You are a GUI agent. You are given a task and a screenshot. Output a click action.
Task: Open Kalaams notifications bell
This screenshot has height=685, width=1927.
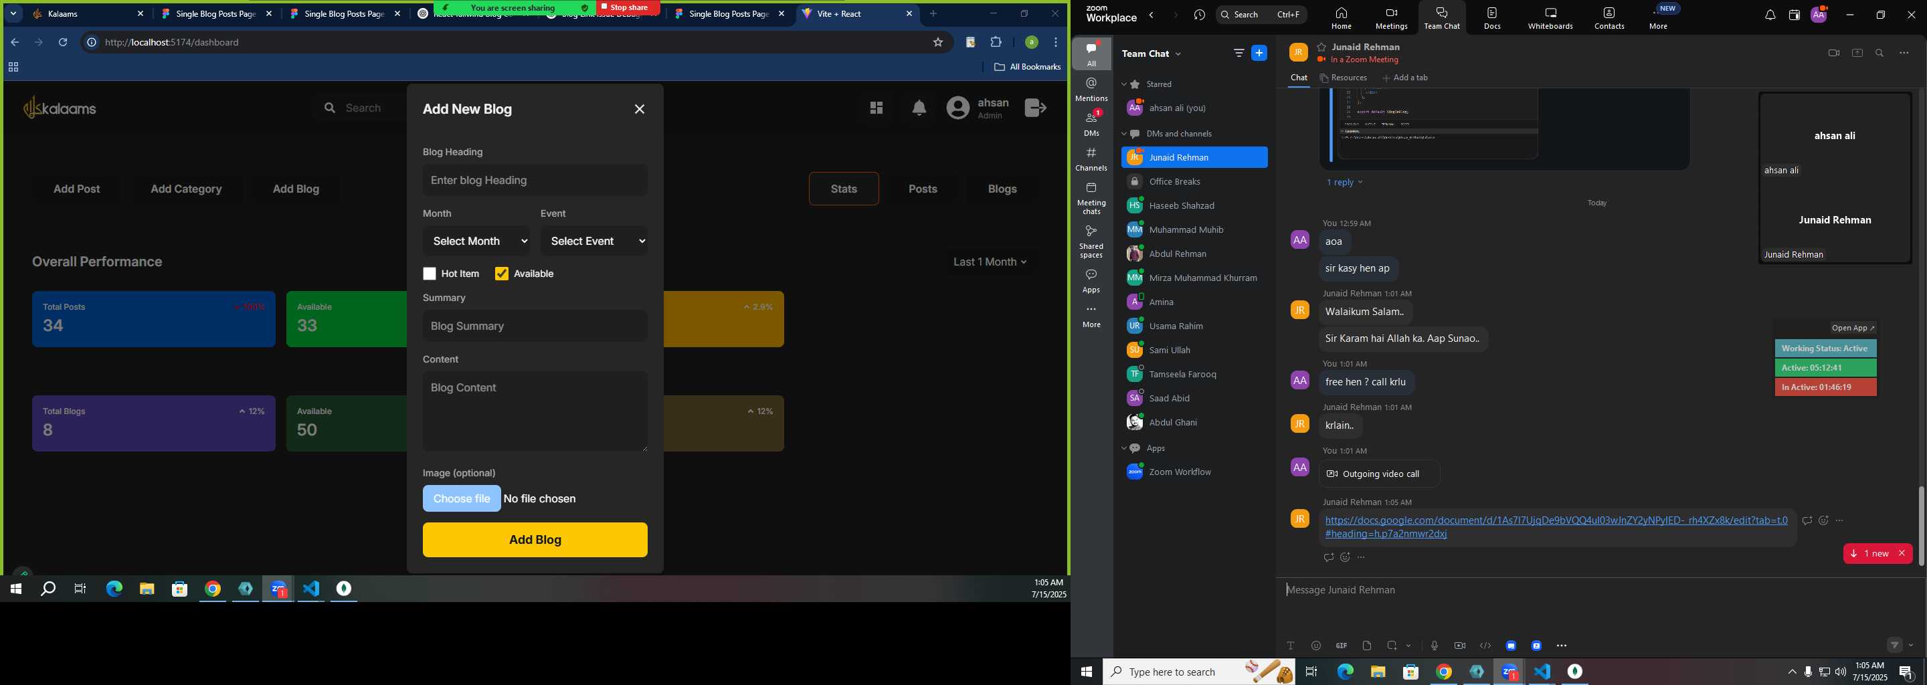pyautogui.click(x=919, y=108)
